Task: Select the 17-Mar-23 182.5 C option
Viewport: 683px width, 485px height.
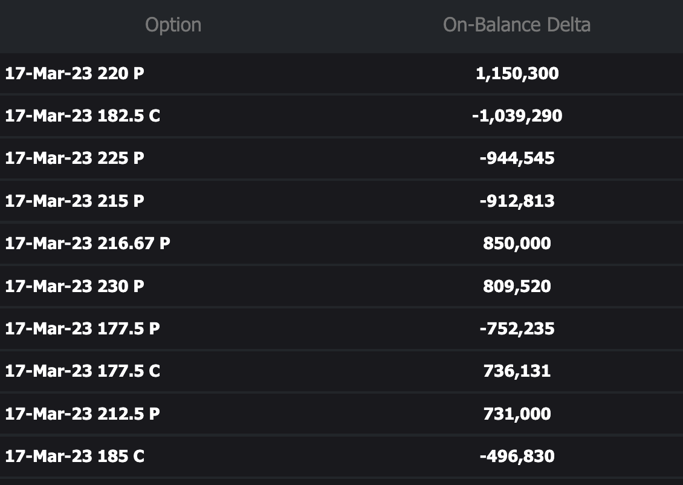Action: click(x=83, y=116)
